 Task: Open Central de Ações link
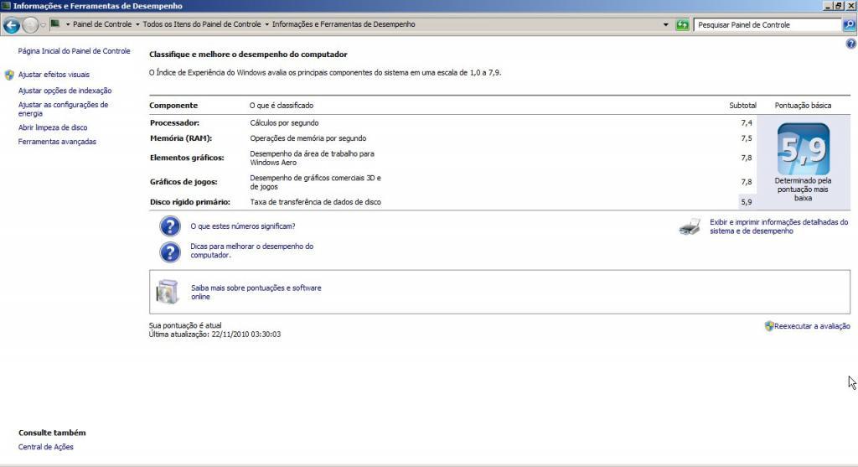pyautogui.click(x=45, y=447)
